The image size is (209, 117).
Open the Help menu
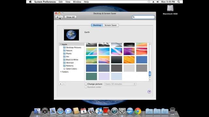click(x=86, y=2)
